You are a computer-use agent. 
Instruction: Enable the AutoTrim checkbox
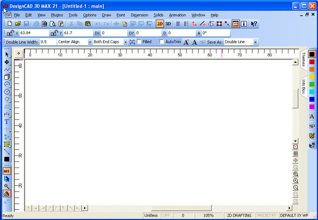coord(161,42)
